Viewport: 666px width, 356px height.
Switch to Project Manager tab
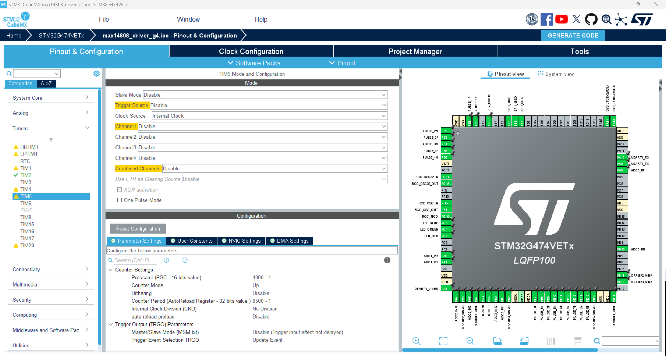tap(415, 52)
